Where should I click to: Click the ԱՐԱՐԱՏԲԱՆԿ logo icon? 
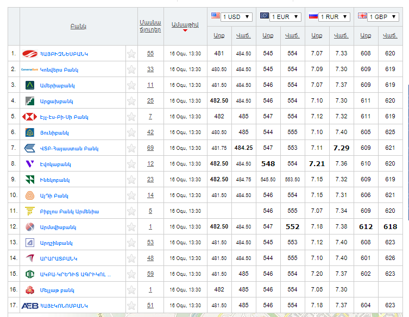pos(30,258)
